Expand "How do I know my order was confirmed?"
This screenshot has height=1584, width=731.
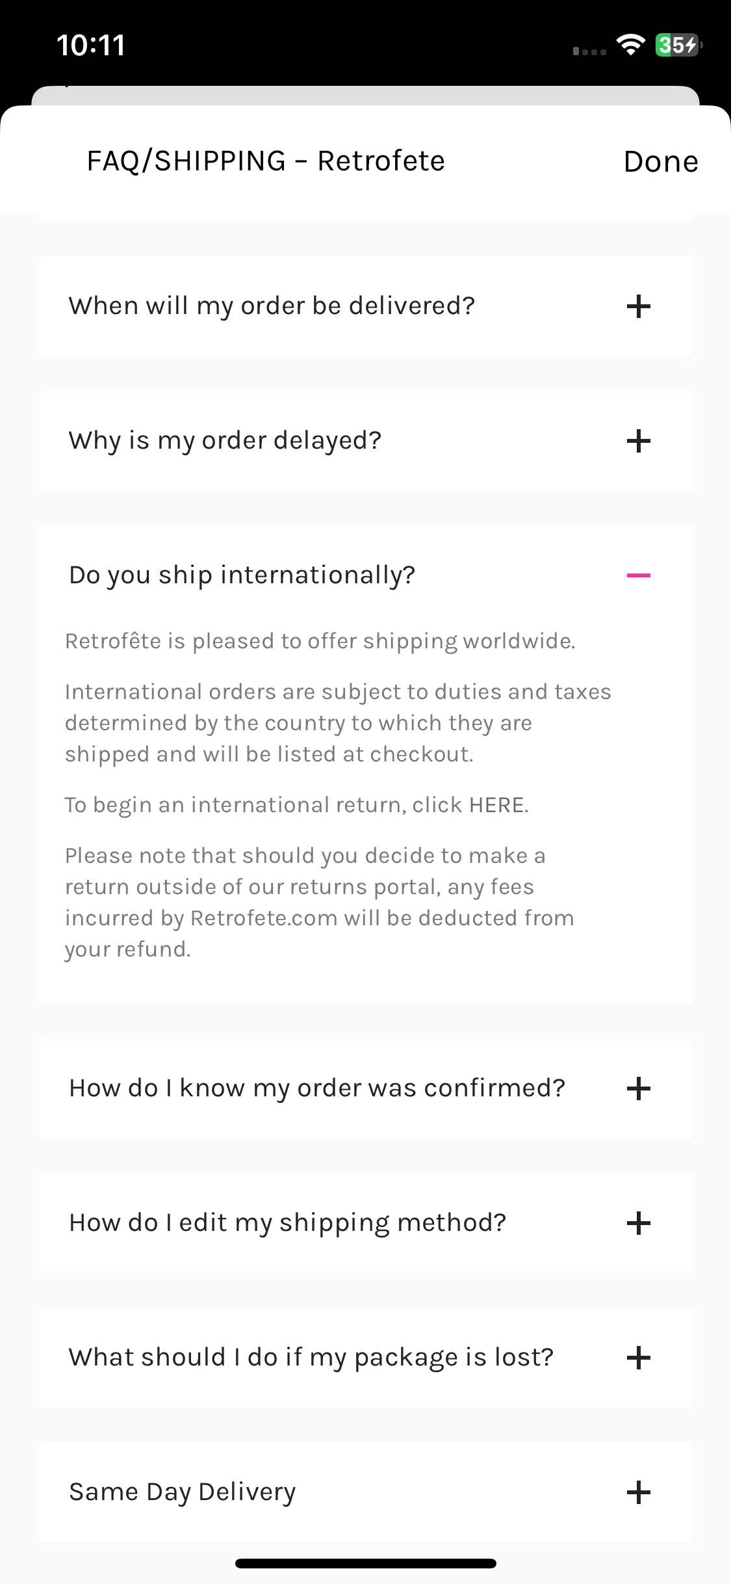(365, 1088)
